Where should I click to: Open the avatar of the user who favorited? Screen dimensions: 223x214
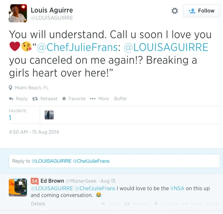tap(49, 115)
